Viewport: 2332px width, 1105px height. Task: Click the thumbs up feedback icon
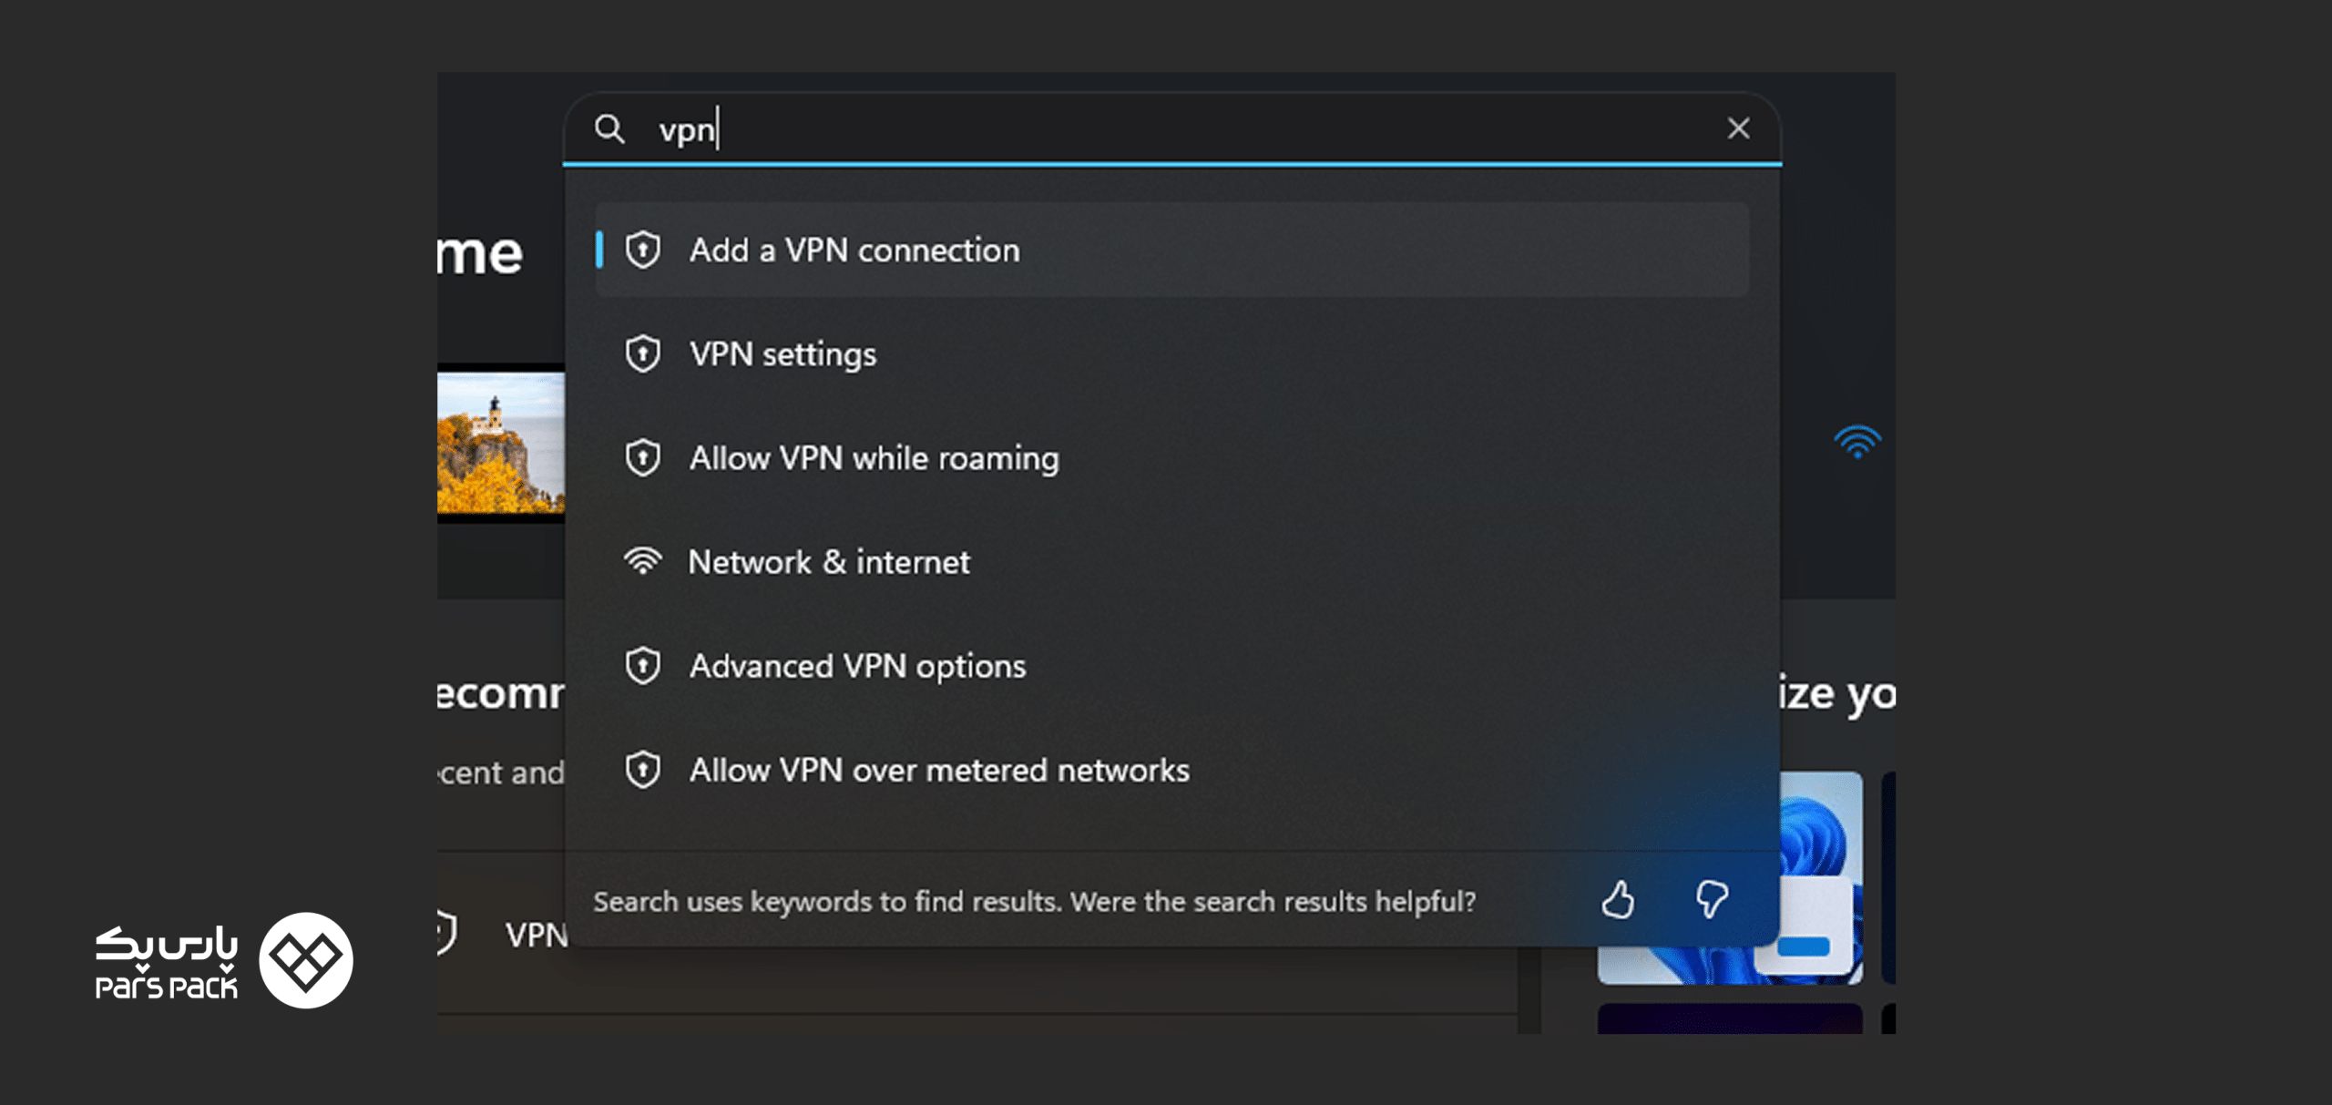1618,899
